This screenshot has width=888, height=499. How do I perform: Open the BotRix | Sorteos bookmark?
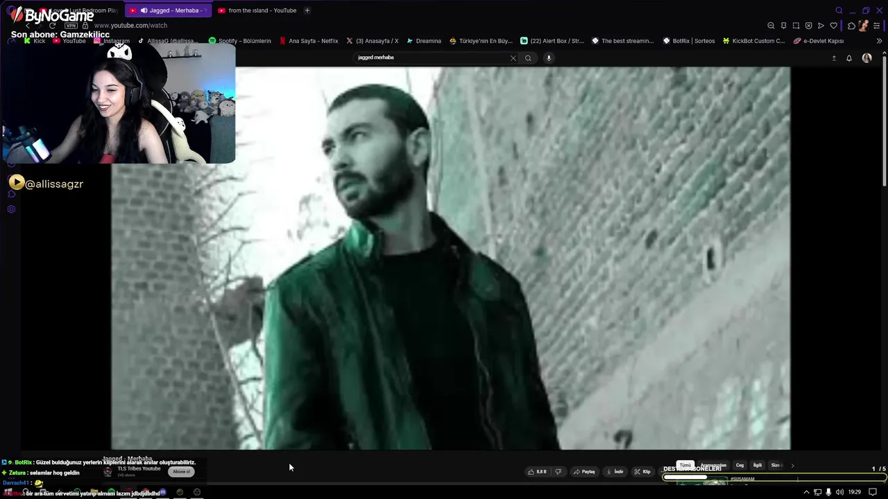point(689,41)
